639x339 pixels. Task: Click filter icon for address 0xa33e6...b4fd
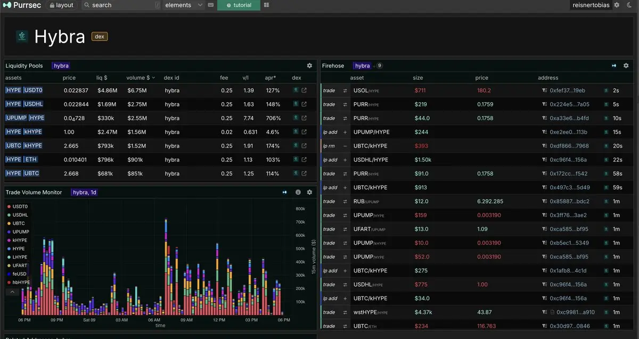(x=544, y=118)
